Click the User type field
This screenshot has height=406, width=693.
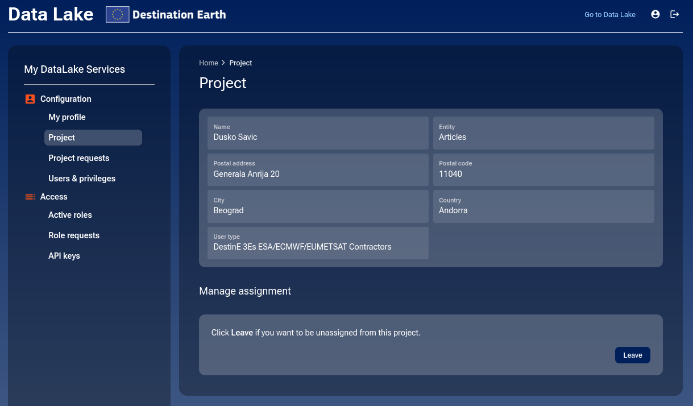tap(318, 242)
